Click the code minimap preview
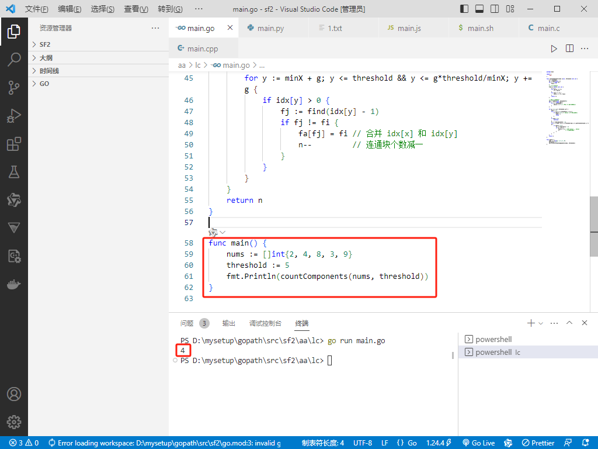The width and height of the screenshot is (598, 449). [566, 108]
